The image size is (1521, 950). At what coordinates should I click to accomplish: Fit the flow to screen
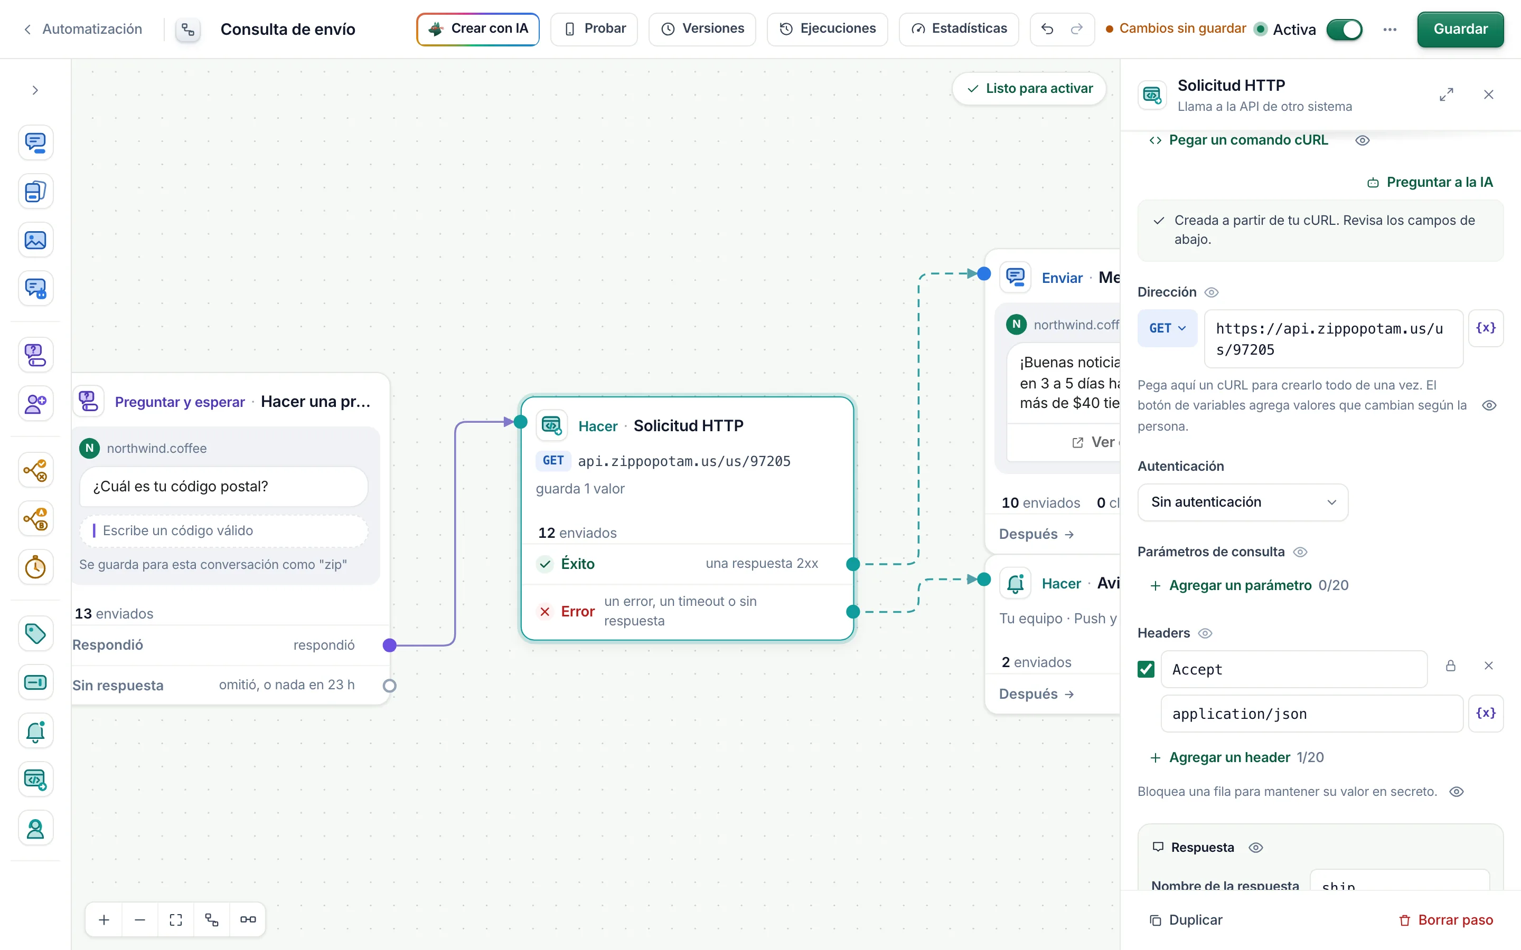tap(176, 920)
